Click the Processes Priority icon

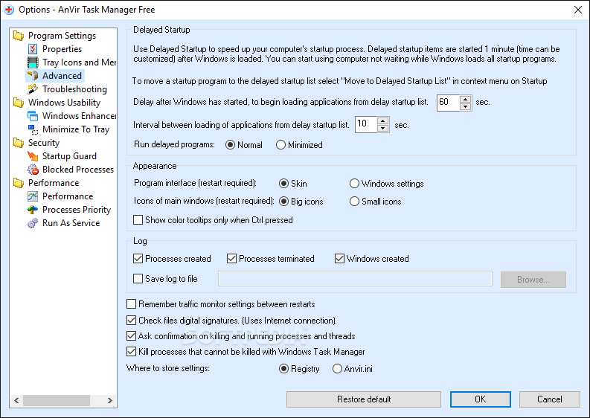[x=33, y=210]
